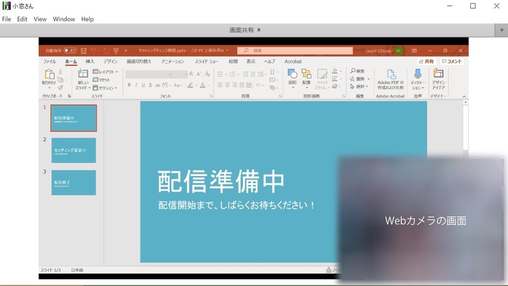Switch to the 挿入 (Insert) ribbon tab

click(90, 61)
